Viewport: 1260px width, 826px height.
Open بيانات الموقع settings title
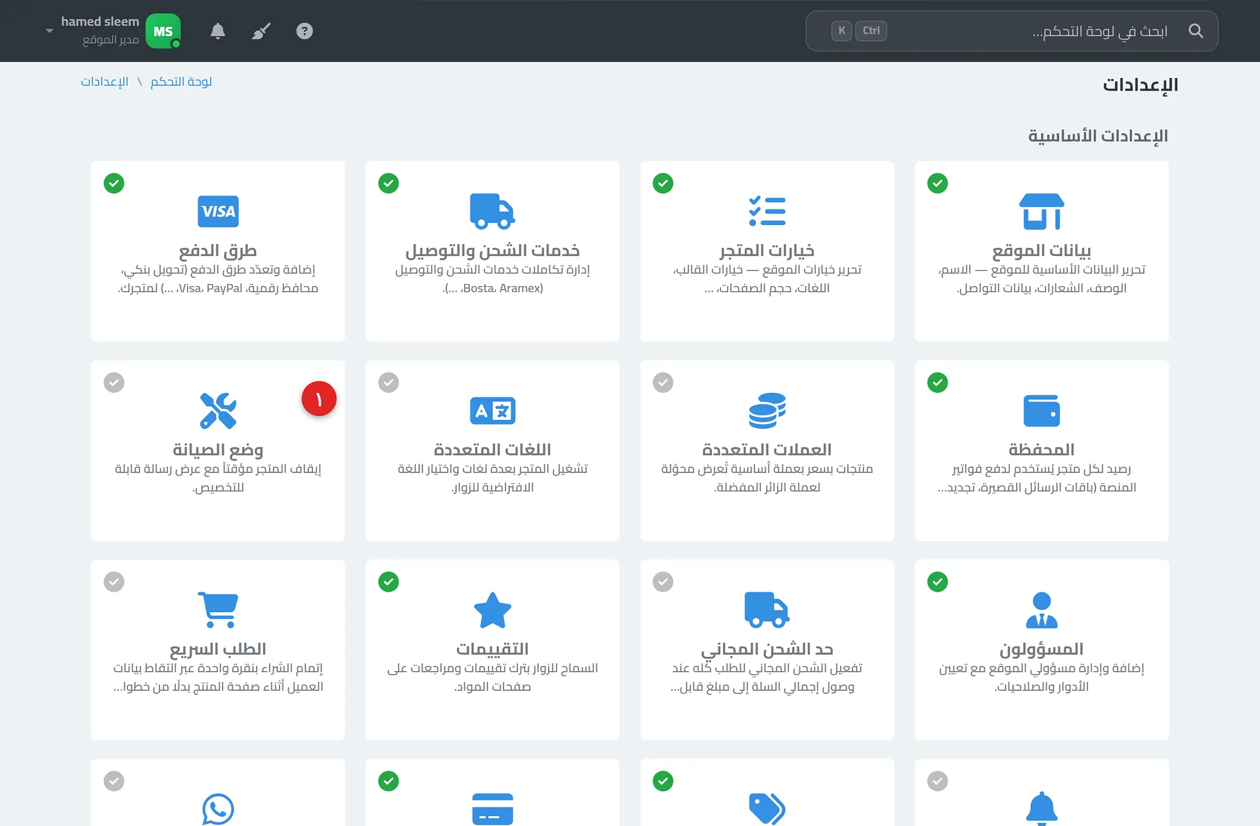tap(1041, 251)
